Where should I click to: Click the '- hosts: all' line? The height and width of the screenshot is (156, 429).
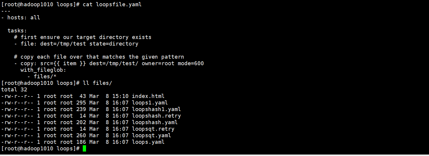click(21, 18)
